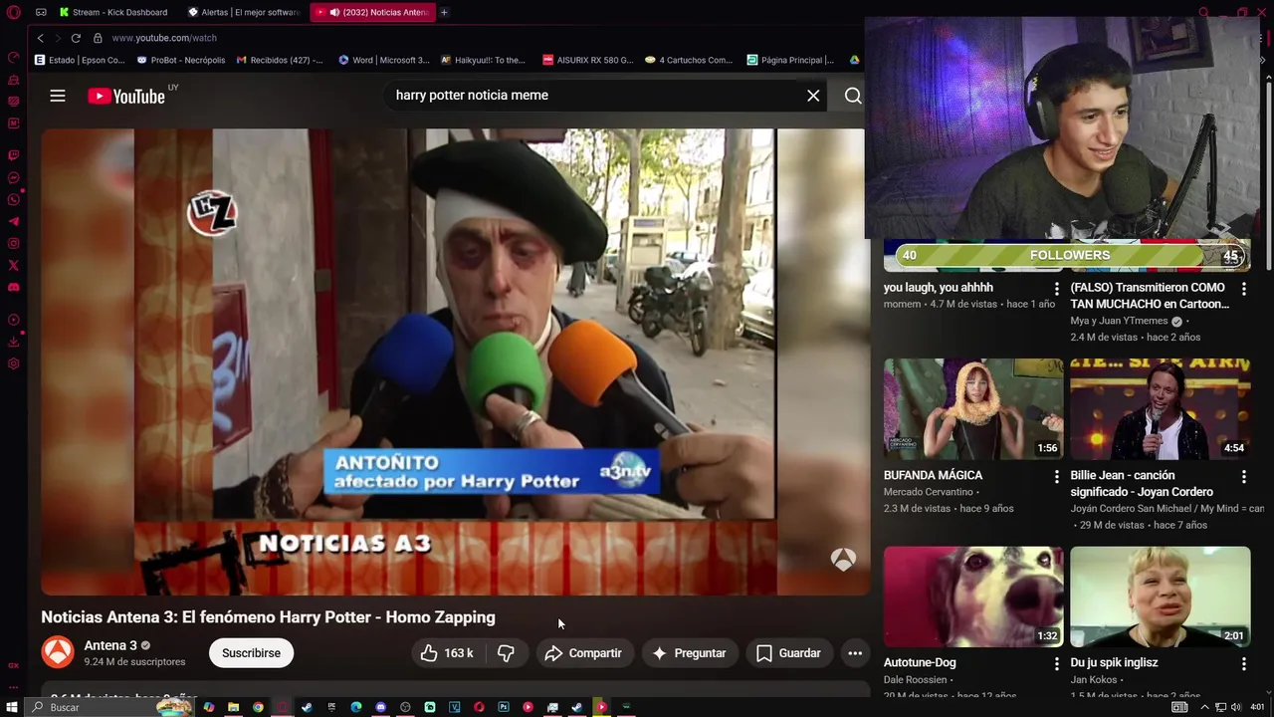Go back with the browser back arrow
Viewport: 1274px width, 717px height.
40,38
